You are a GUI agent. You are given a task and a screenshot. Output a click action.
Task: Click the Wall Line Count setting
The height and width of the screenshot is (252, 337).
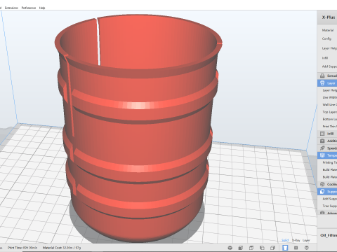(330, 105)
